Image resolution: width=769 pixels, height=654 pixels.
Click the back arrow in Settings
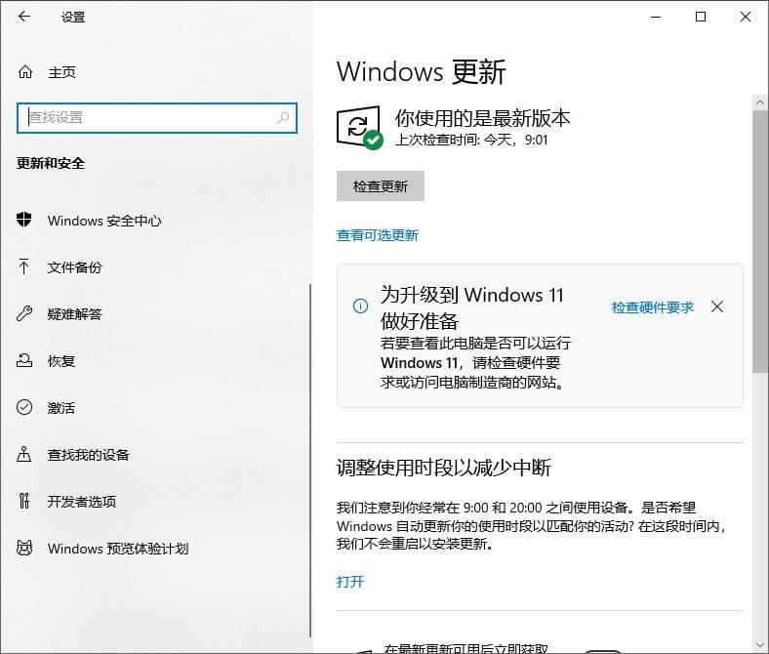point(24,17)
